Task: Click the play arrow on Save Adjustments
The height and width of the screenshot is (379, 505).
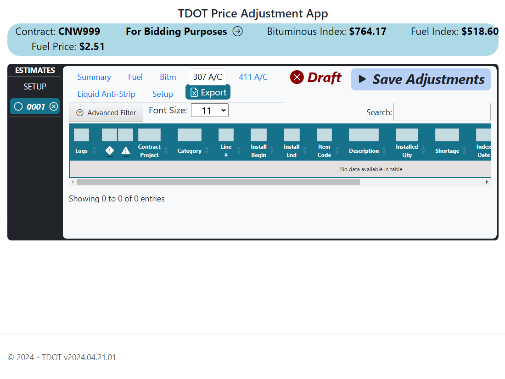Action: point(362,79)
